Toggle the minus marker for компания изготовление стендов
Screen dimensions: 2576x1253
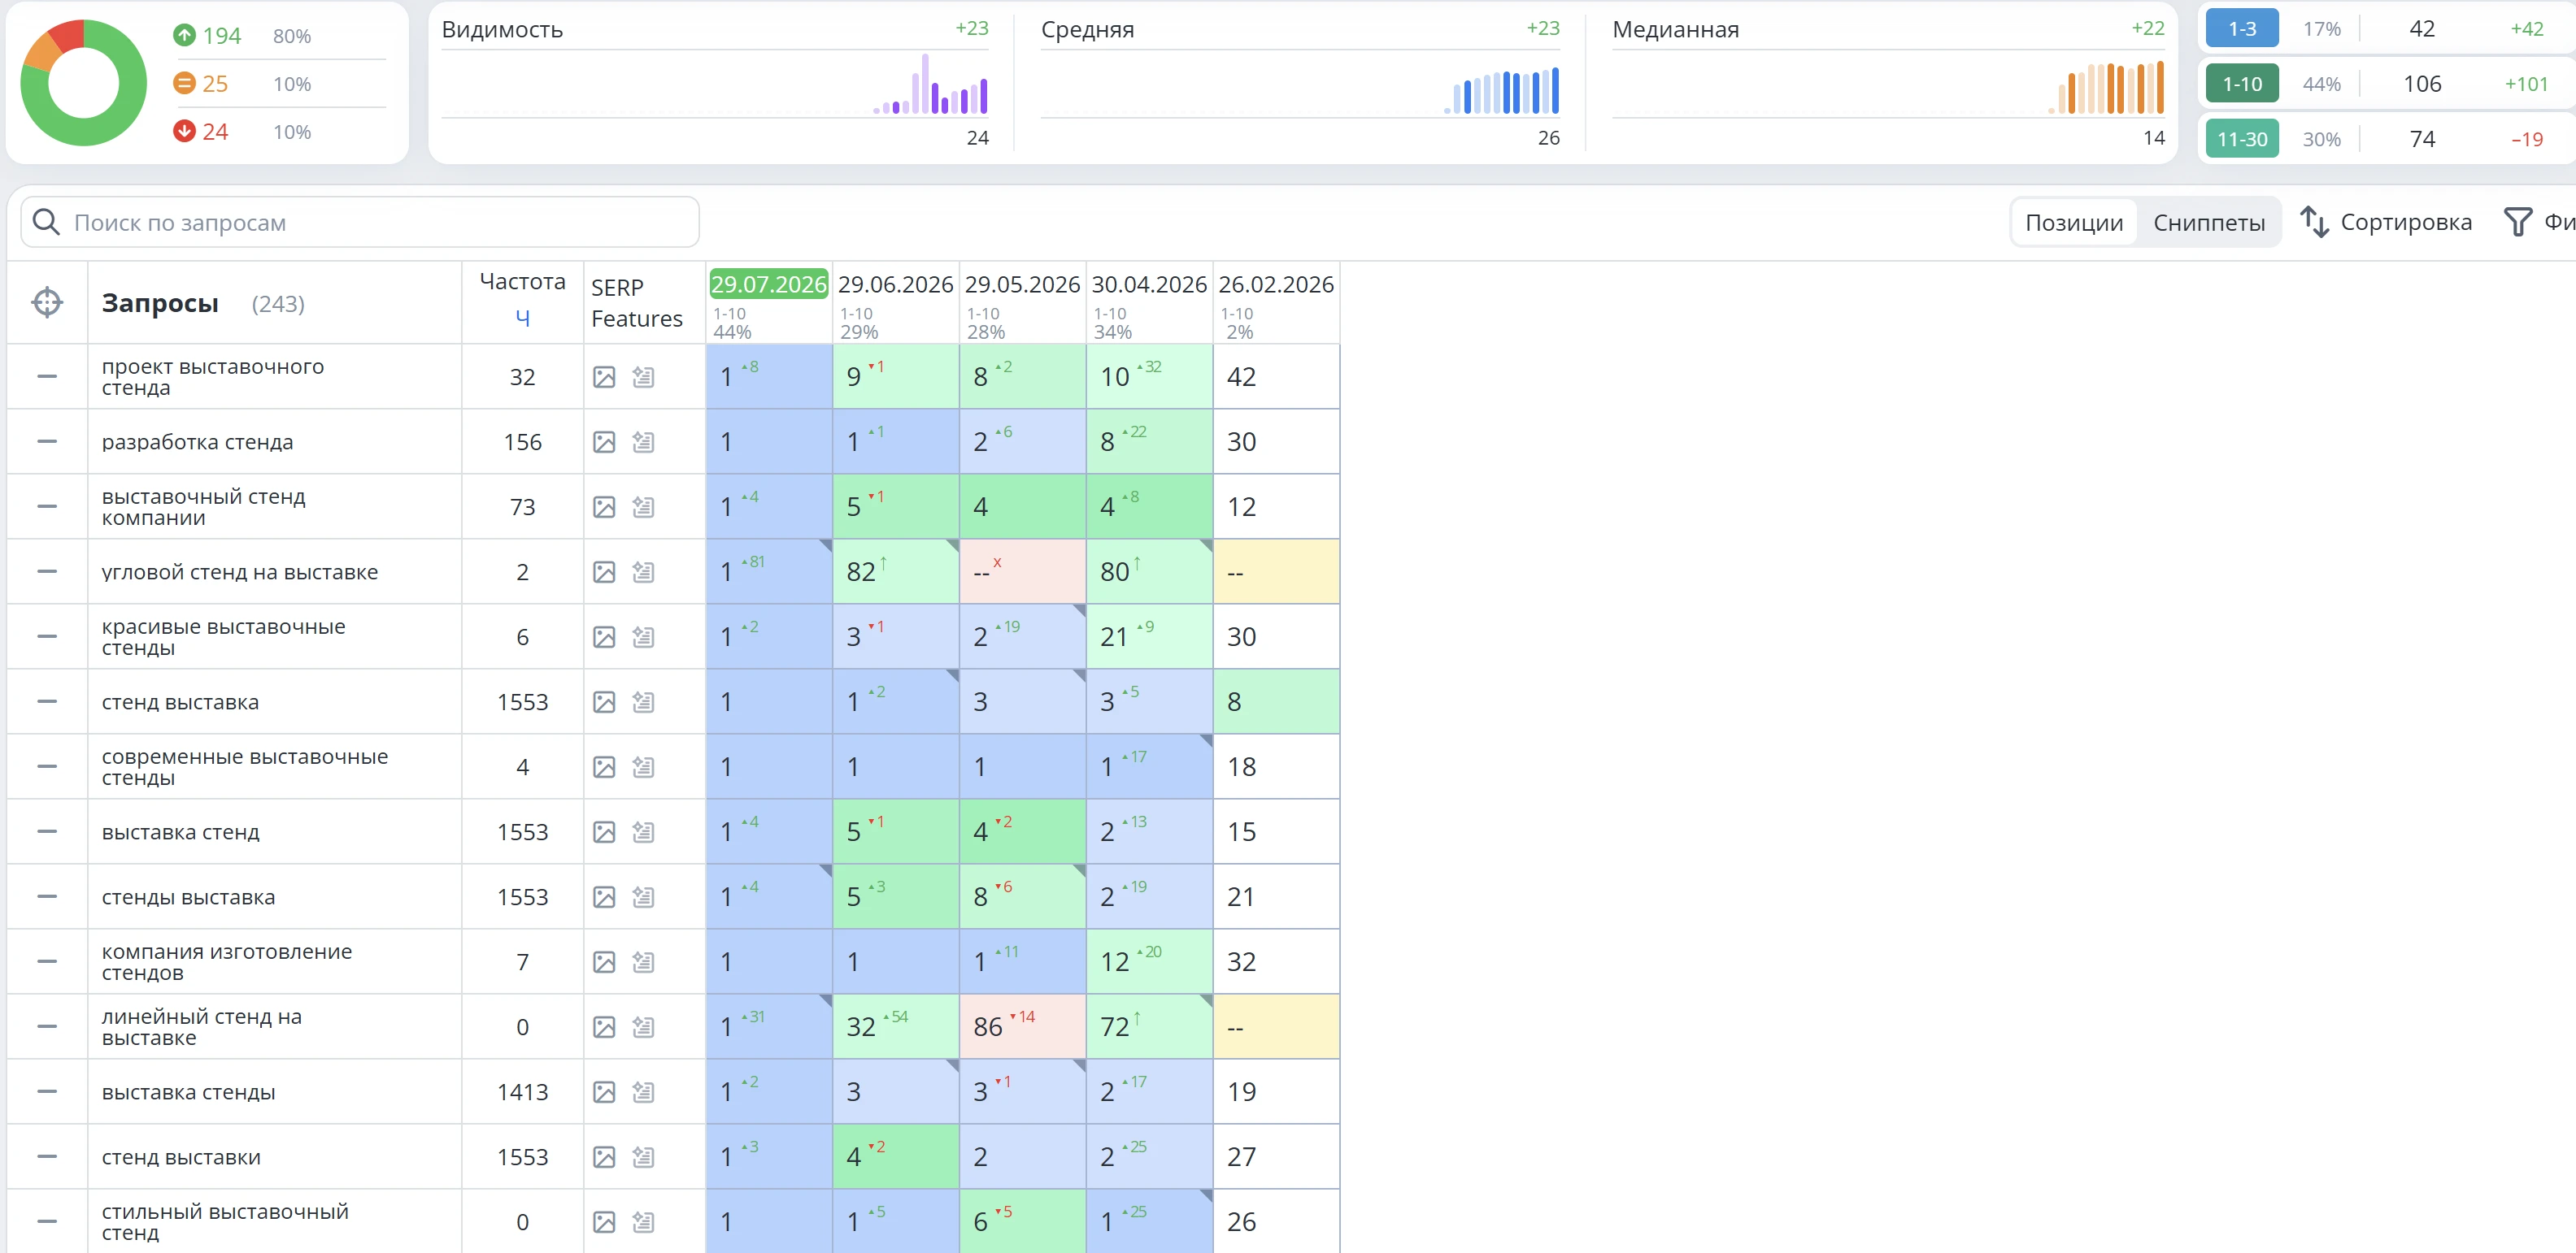(47, 961)
